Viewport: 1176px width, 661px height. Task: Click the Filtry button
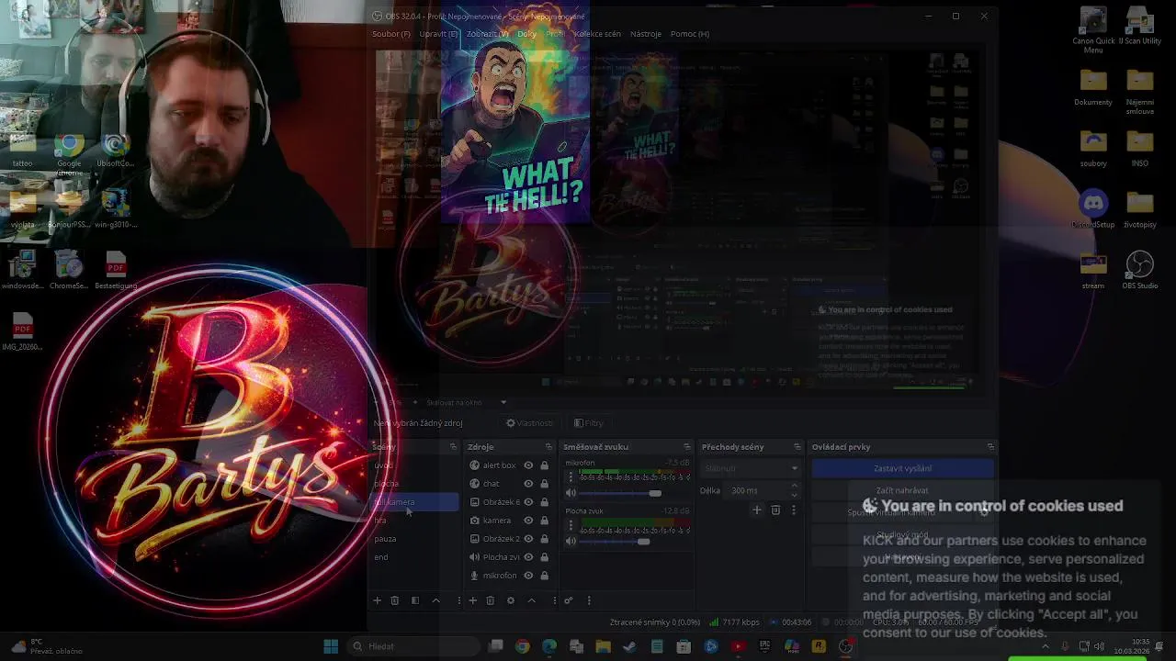coord(589,423)
